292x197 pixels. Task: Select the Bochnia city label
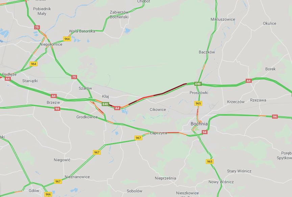[x=199, y=124]
